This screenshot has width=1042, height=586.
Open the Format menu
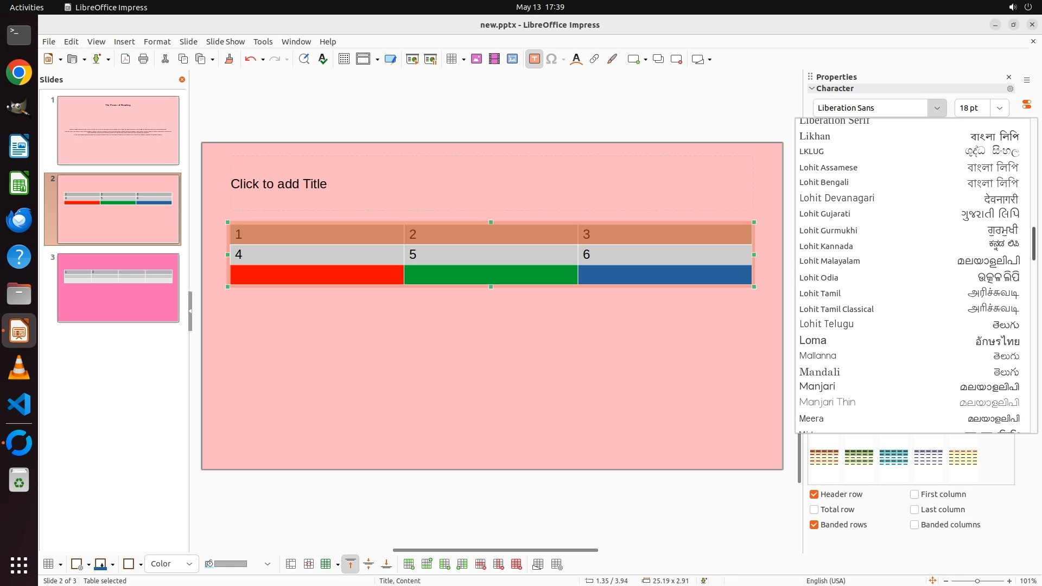157,42
